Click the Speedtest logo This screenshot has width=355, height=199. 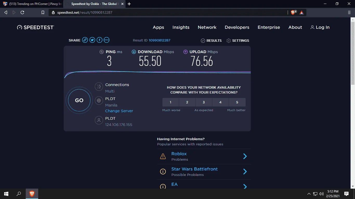36,27
